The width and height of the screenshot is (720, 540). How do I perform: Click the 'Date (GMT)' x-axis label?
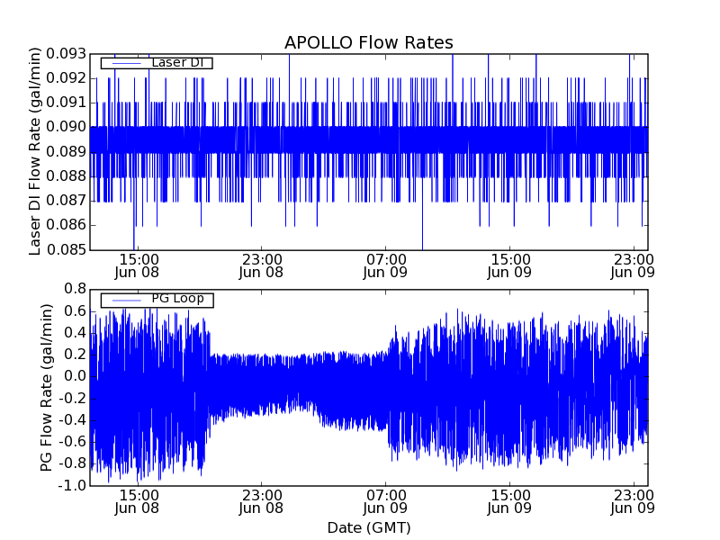(369, 527)
